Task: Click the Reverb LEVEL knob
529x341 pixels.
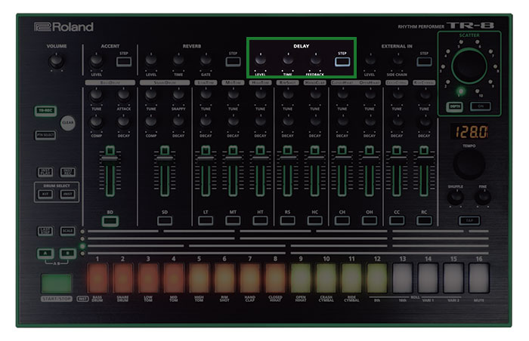Action: (151, 60)
